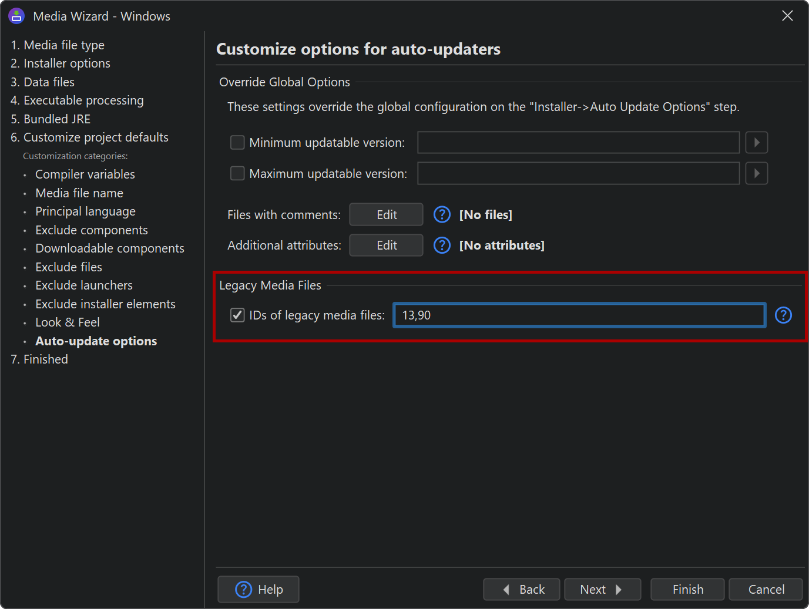The height and width of the screenshot is (609, 809).
Task: Edit additional attributes
Action: pos(386,245)
